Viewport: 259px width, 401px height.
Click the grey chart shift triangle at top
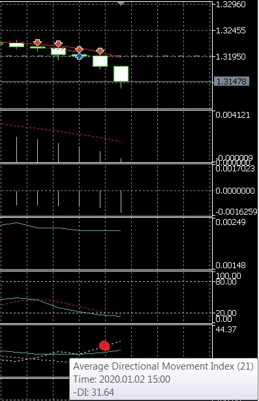[121, 3]
